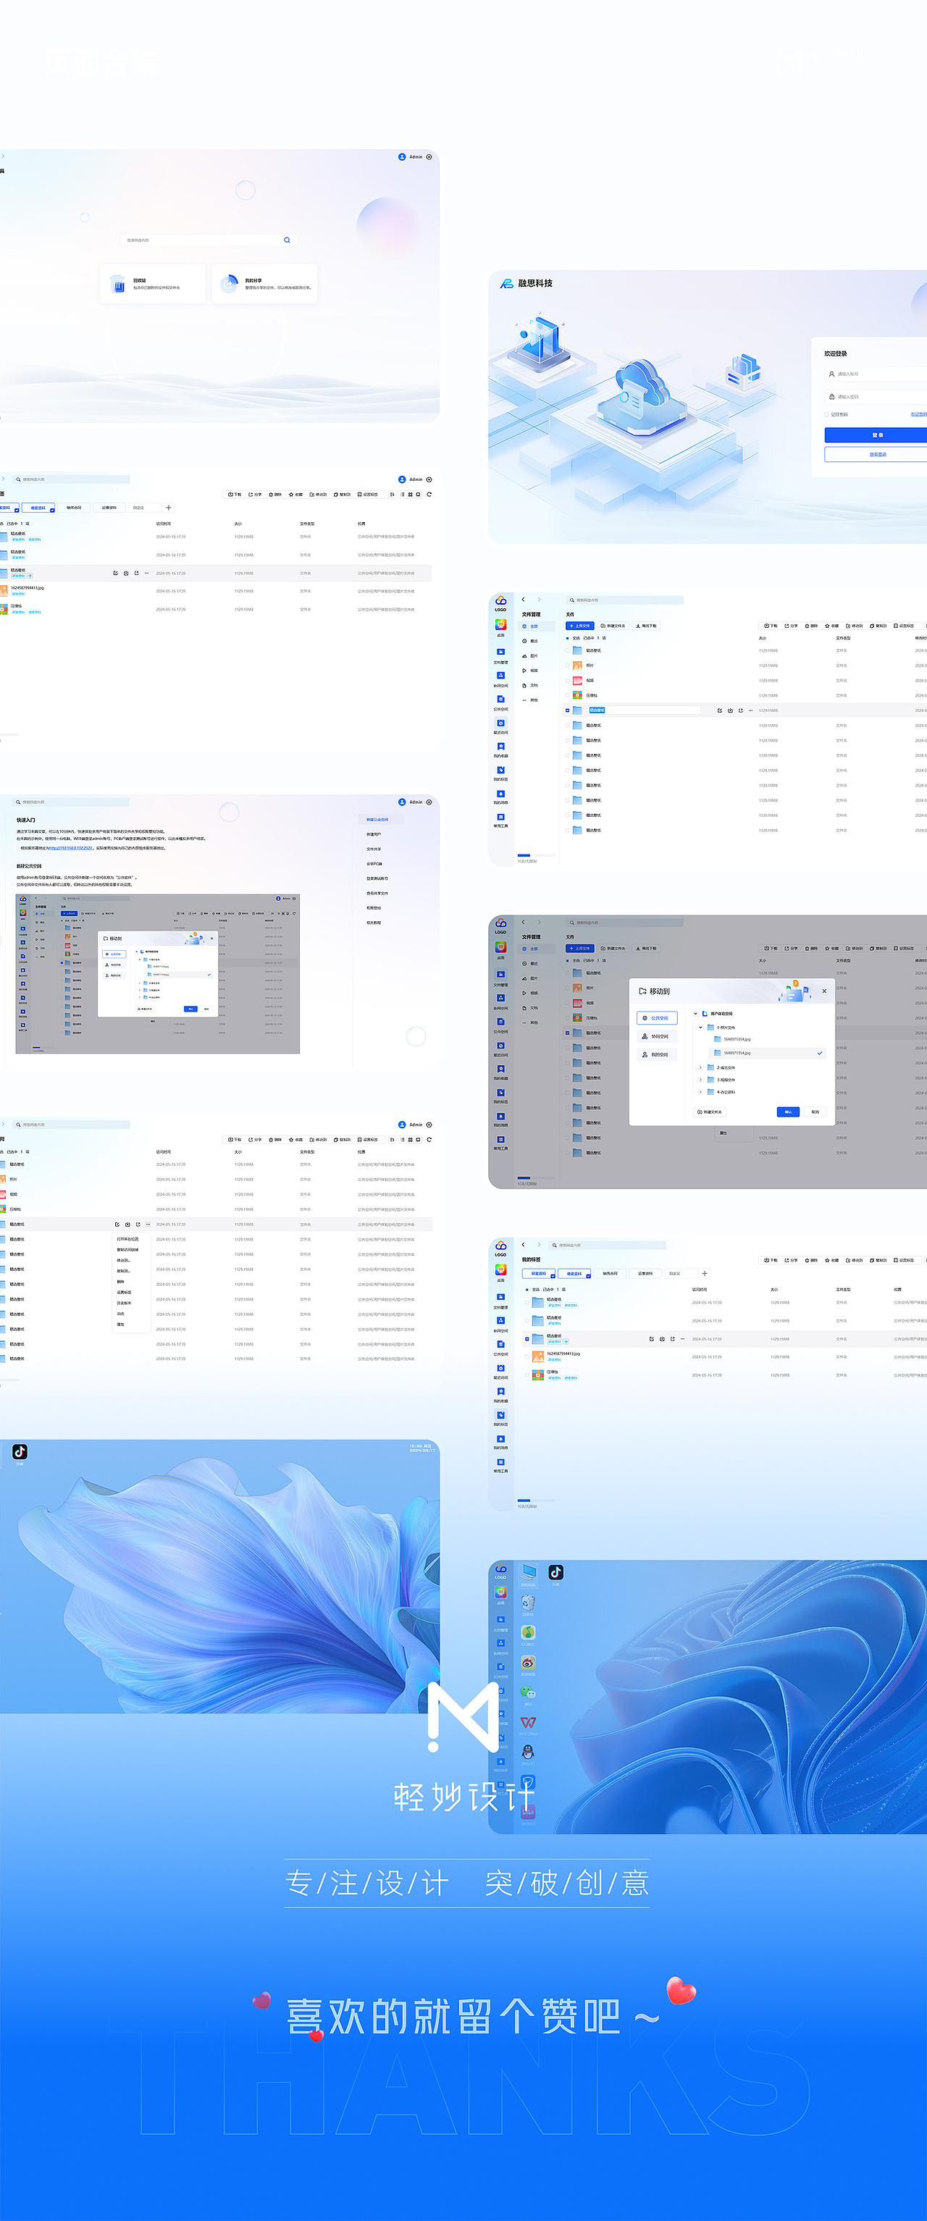Tick 压缩包 row checkbox in rename-field file screen
Viewport: 927px width, 2221px height.
pyautogui.click(x=567, y=695)
